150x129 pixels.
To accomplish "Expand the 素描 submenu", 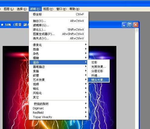I will coord(59,71).
